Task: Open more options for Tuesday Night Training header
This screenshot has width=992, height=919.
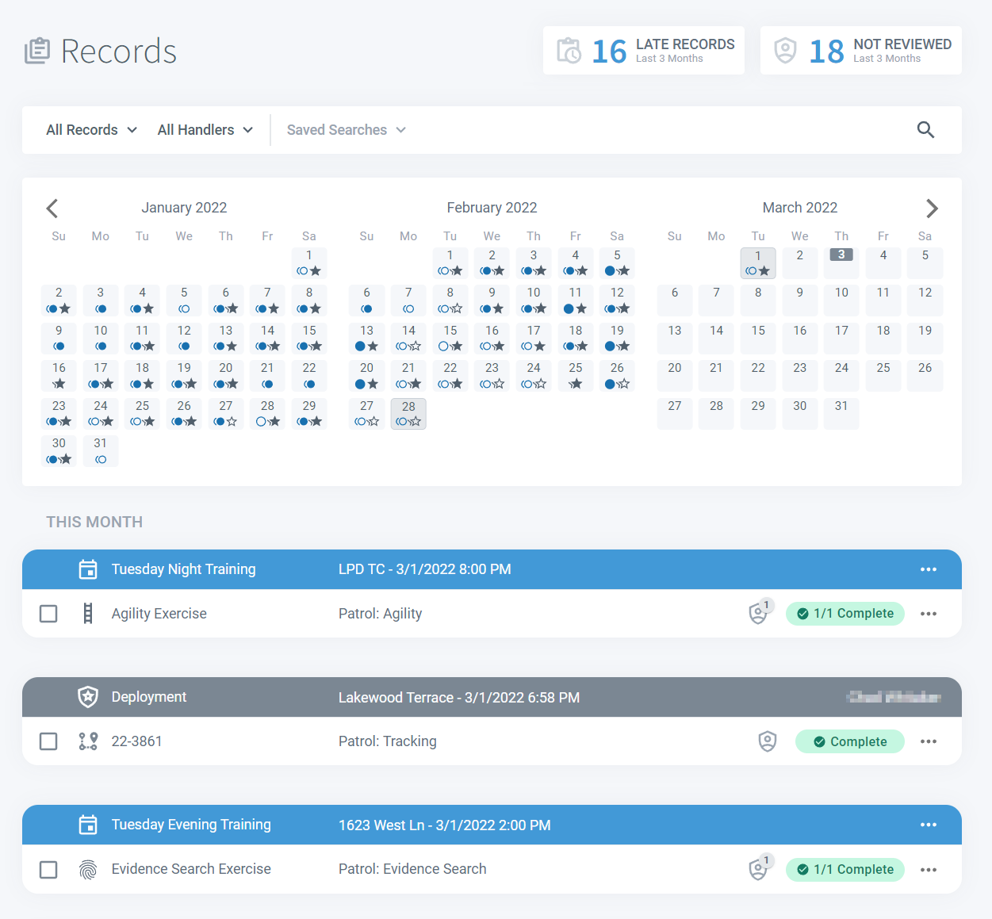Action: point(929,569)
